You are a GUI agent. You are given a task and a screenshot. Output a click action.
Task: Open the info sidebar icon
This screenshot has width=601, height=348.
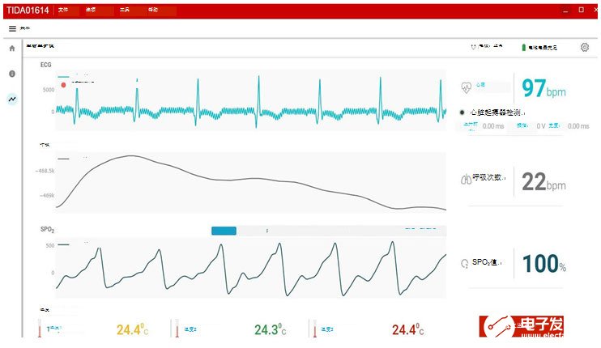coord(12,74)
